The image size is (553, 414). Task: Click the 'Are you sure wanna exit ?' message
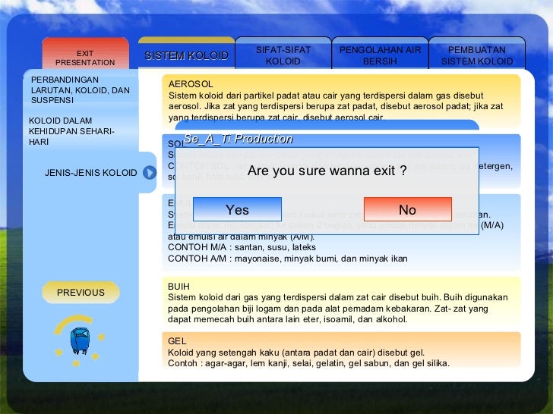pyautogui.click(x=327, y=171)
